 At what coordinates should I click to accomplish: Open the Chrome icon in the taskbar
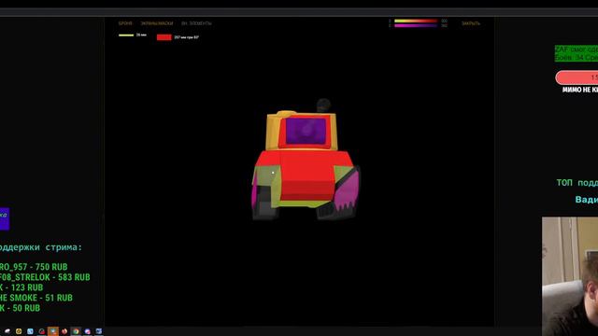click(x=76, y=331)
